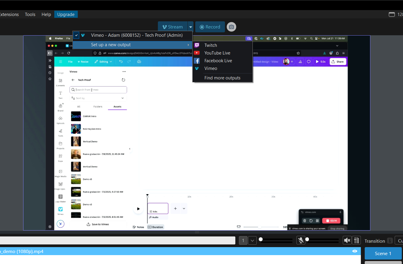Click the Stream button
The image size is (403, 264).
tap(173, 27)
